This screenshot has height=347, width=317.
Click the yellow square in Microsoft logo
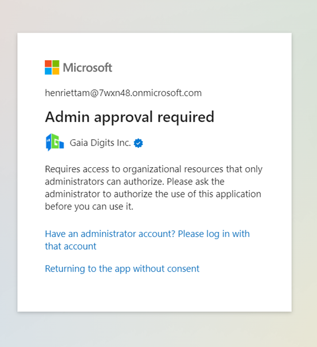pyautogui.click(x=56, y=71)
